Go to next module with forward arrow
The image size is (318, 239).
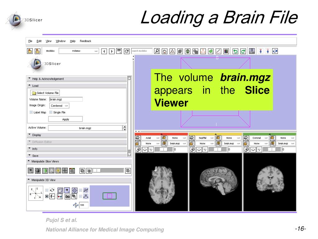(x=112, y=51)
